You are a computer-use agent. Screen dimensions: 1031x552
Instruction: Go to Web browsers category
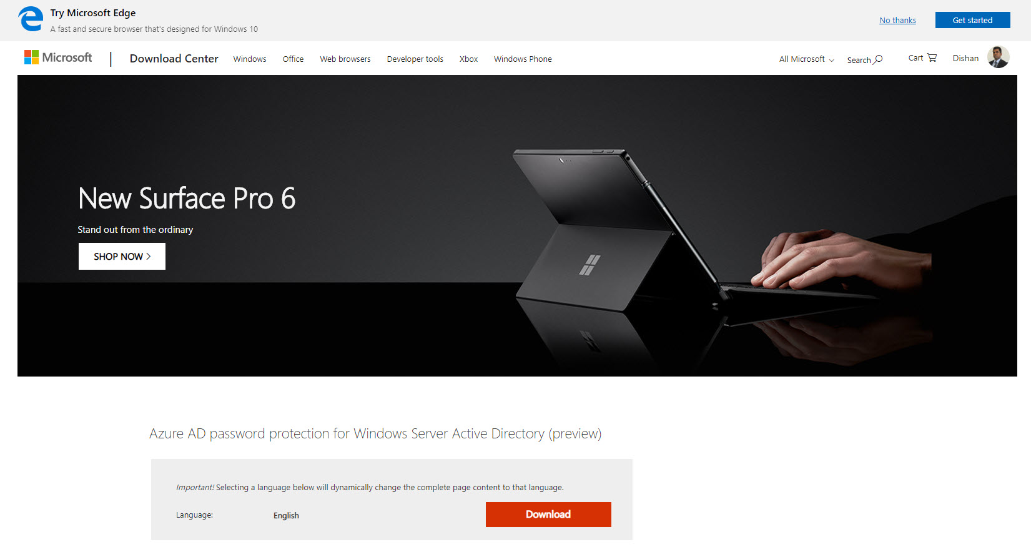345,59
